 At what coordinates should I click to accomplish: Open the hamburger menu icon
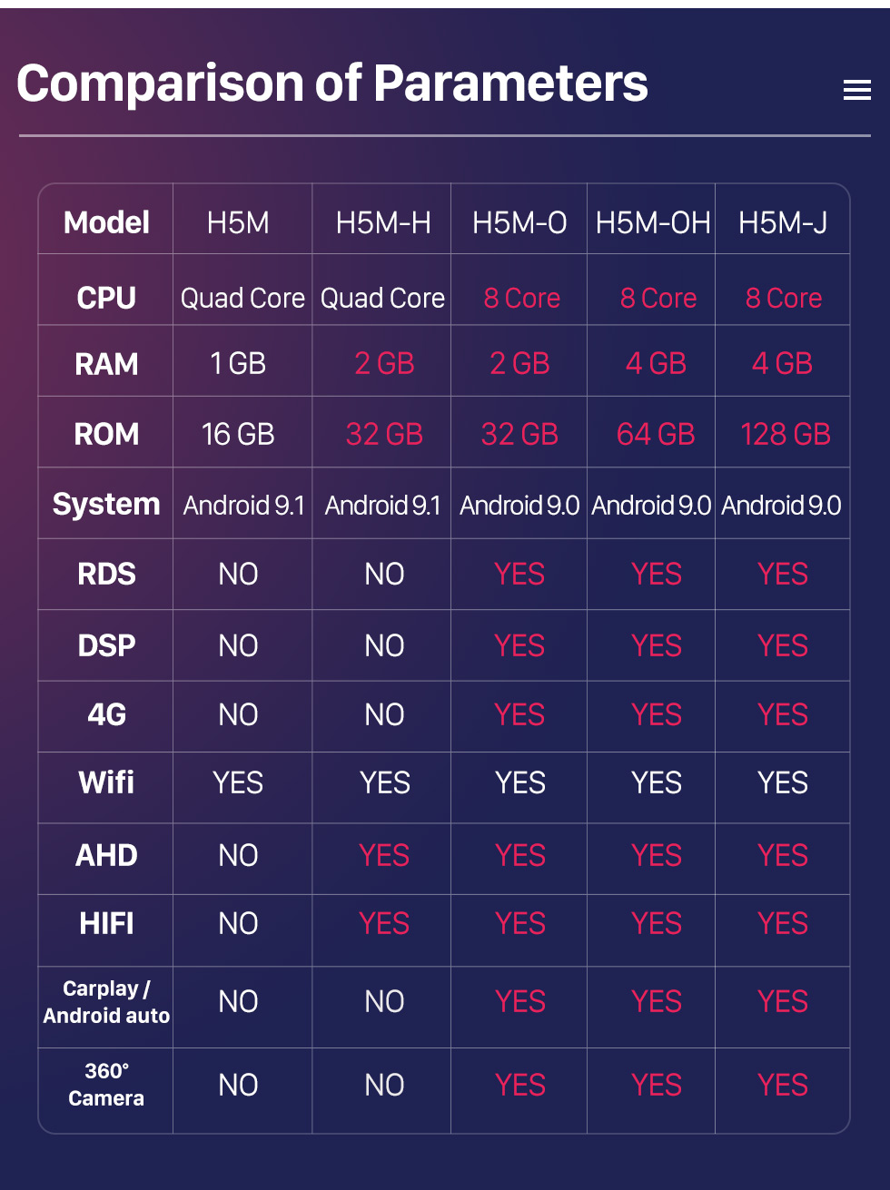(x=856, y=90)
